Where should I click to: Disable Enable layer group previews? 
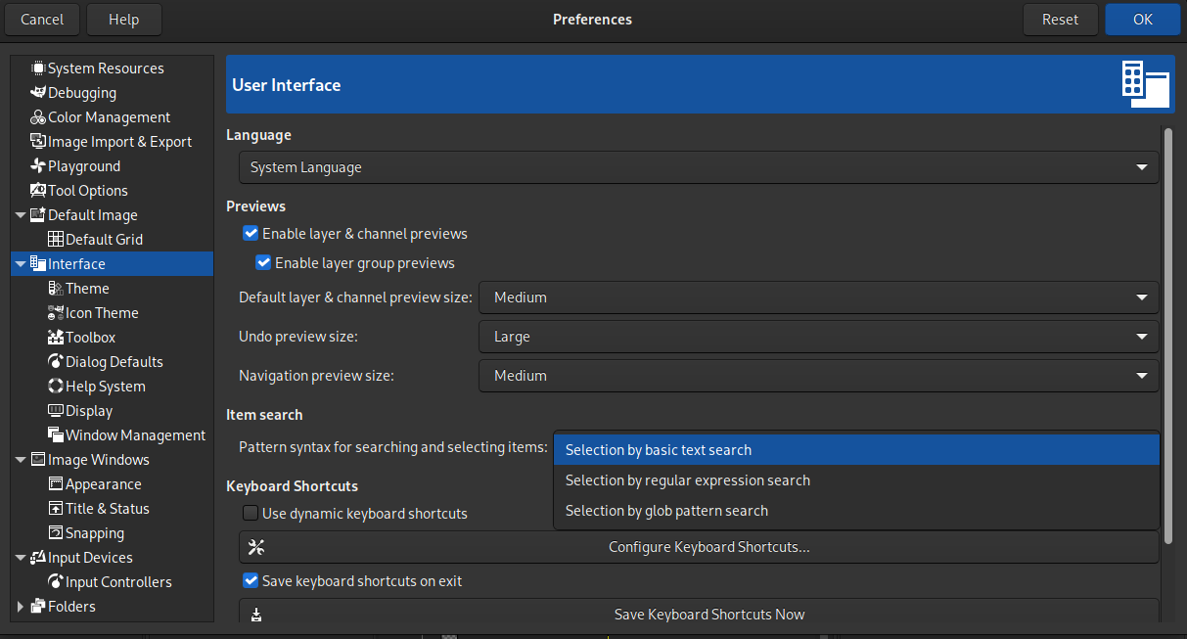point(263,262)
